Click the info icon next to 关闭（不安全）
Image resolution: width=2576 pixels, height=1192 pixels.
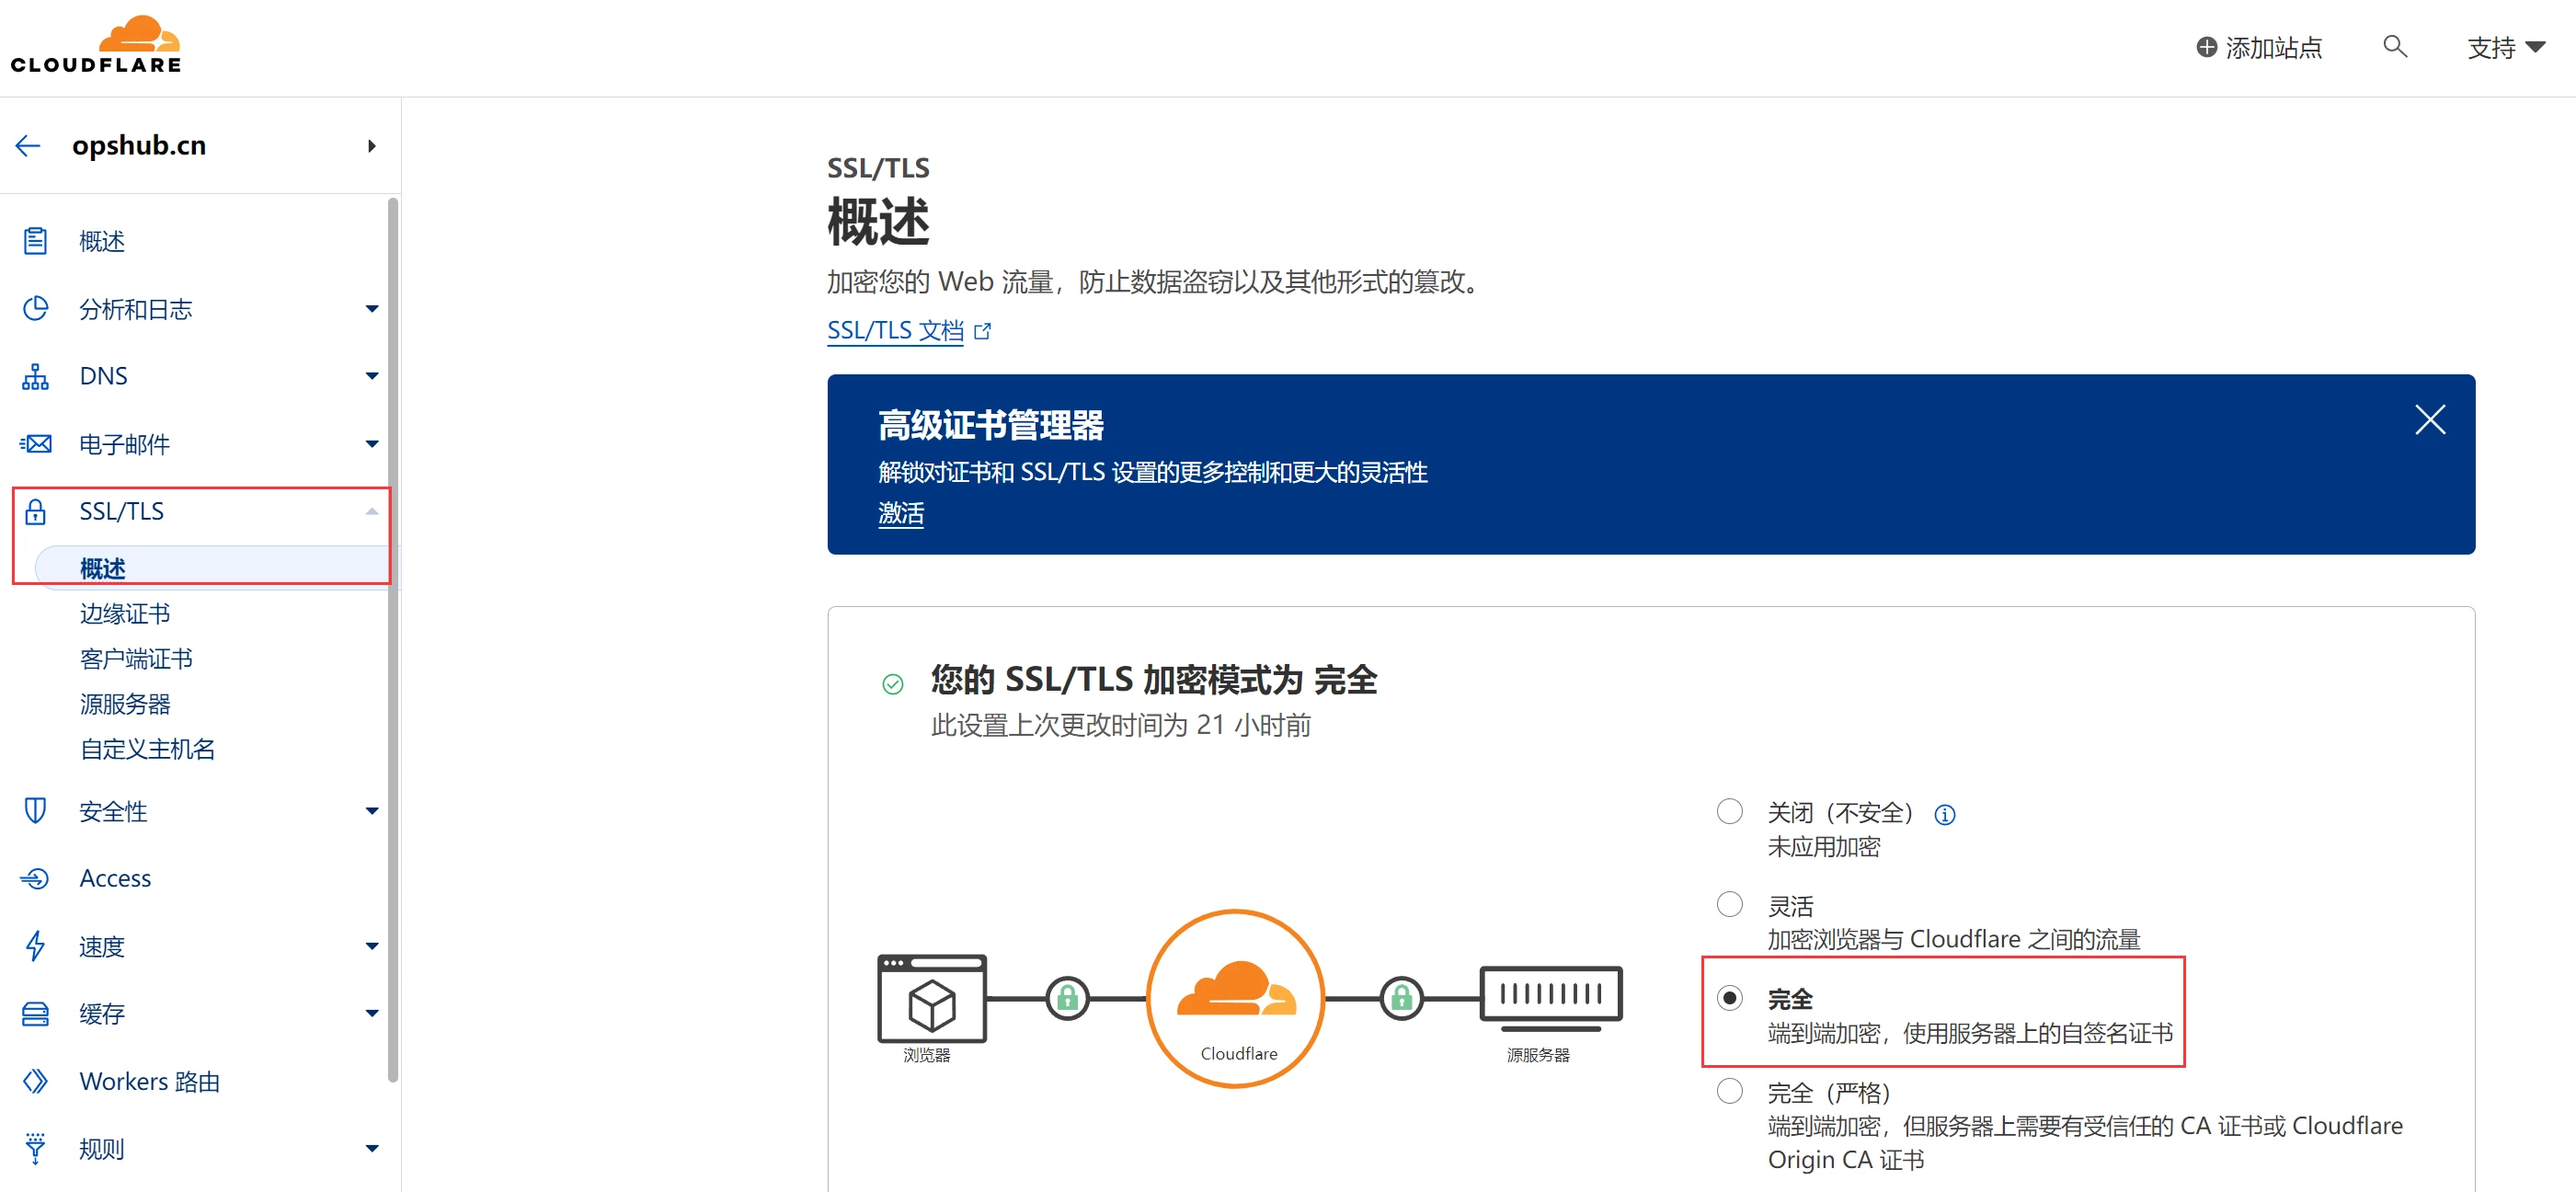tap(1944, 814)
